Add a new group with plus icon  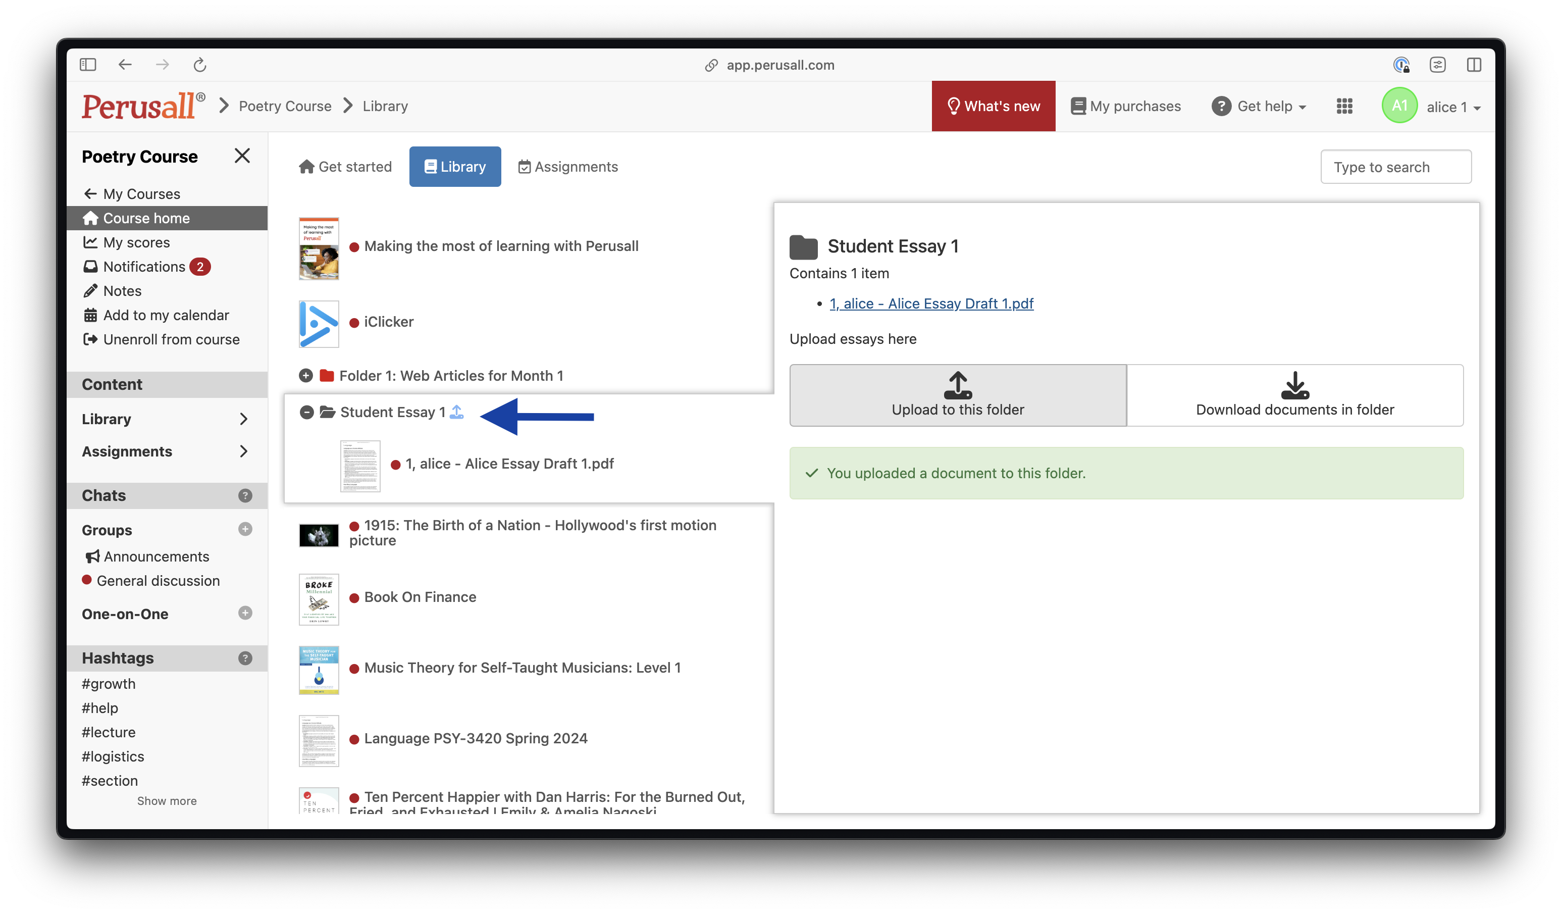coord(245,529)
